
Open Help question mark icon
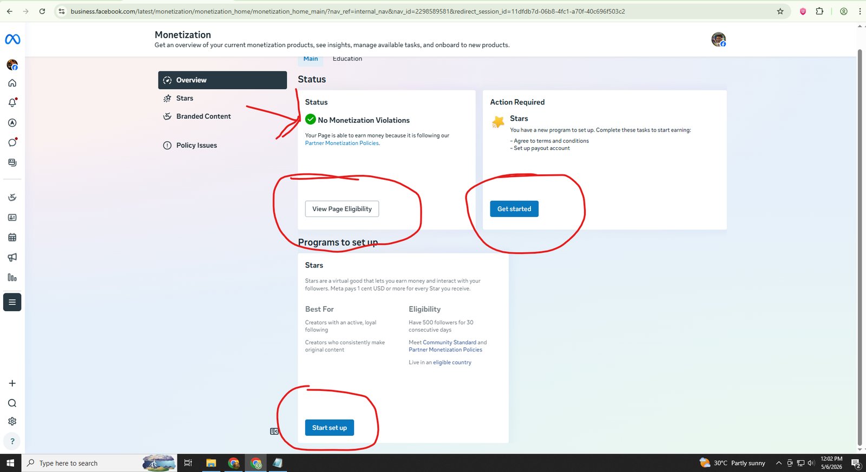tap(12, 441)
